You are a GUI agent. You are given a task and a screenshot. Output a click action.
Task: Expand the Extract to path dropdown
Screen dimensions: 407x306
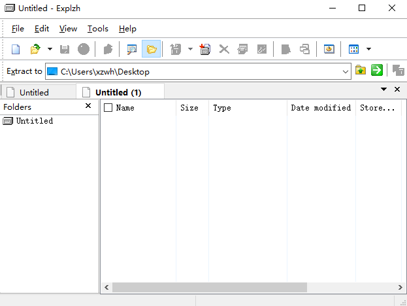[346, 71]
